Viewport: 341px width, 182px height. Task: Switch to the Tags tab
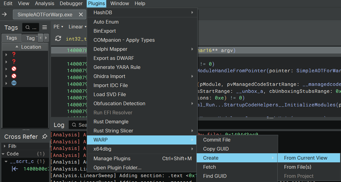pos(11,38)
